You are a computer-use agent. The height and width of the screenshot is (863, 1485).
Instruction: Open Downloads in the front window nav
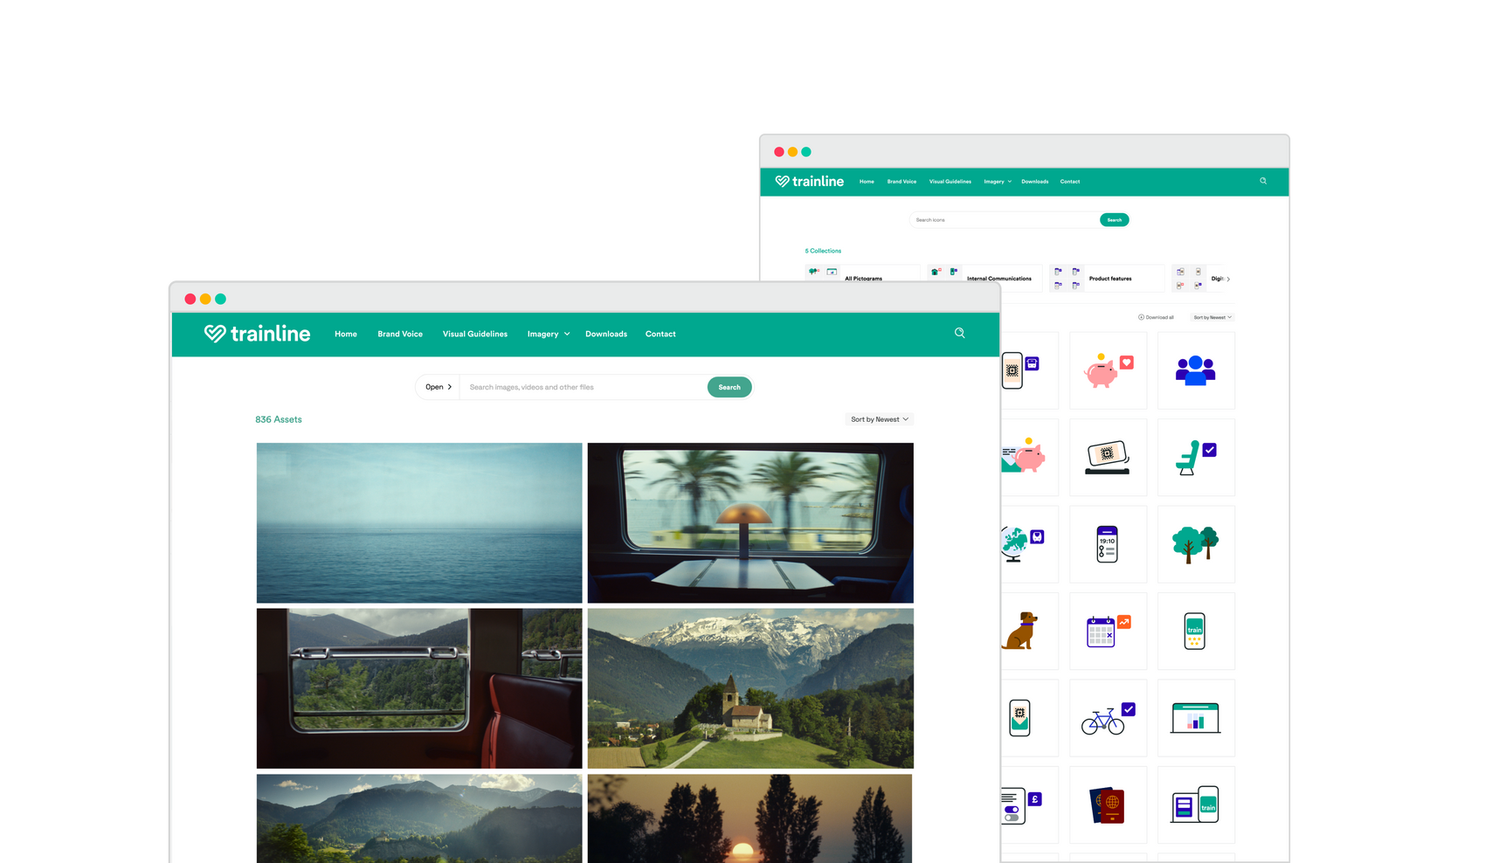(x=606, y=334)
